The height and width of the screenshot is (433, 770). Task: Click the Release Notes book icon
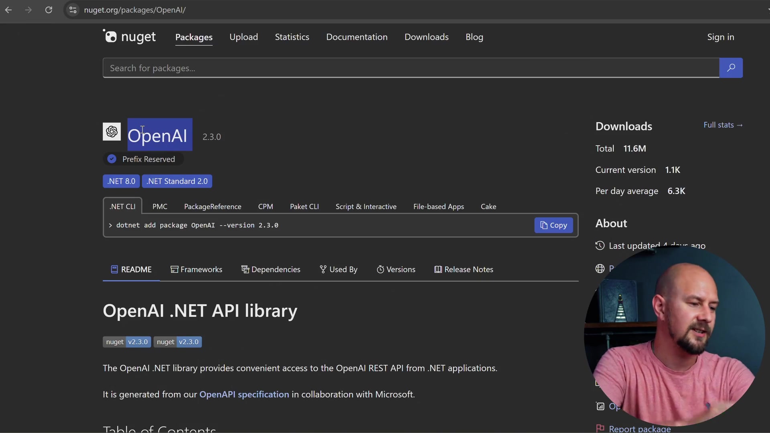tap(438, 269)
